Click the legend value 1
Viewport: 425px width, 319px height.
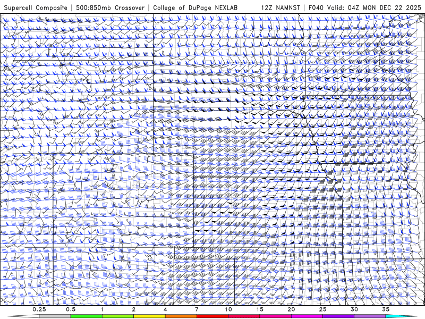pos(102,309)
